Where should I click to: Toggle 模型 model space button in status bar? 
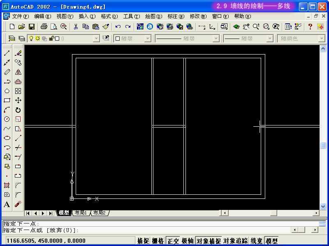pyautogui.click(x=271, y=241)
